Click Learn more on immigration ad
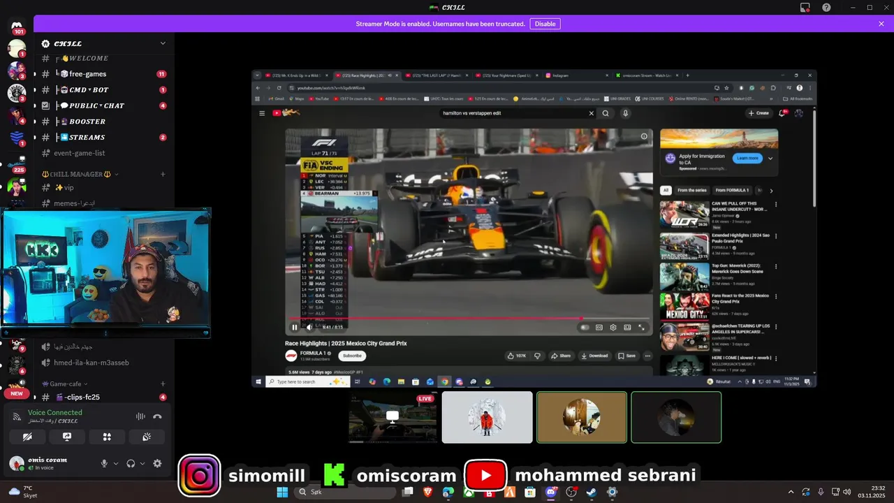The width and height of the screenshot is (894, 503). point(747,158)
